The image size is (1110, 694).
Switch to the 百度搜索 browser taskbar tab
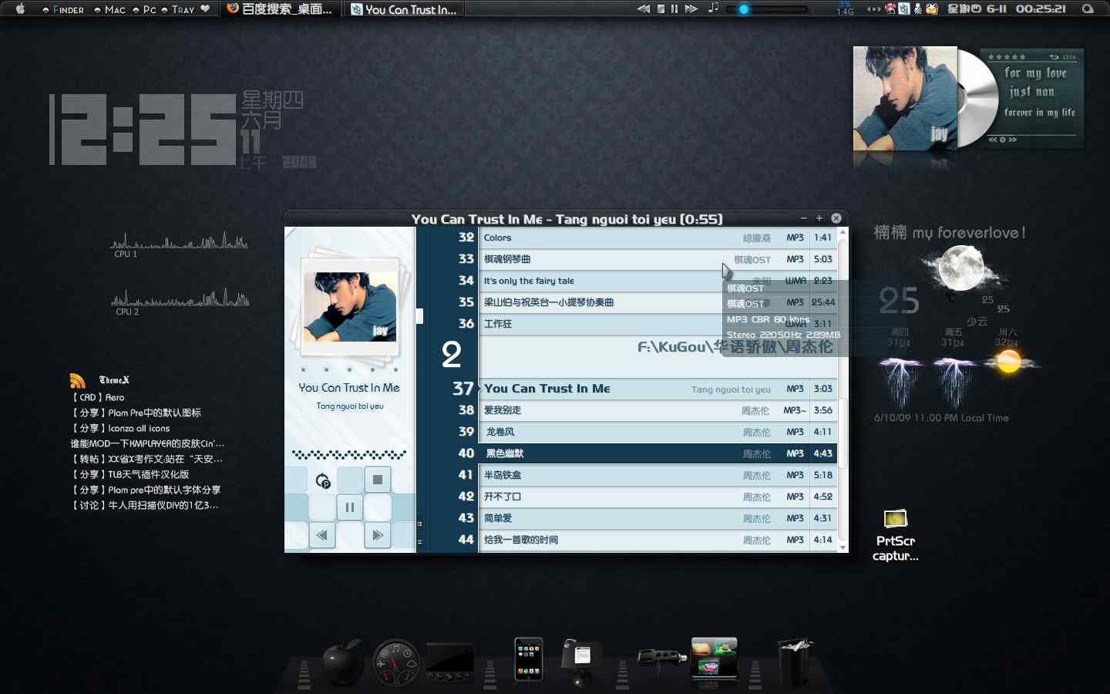(x=280, y=9)
